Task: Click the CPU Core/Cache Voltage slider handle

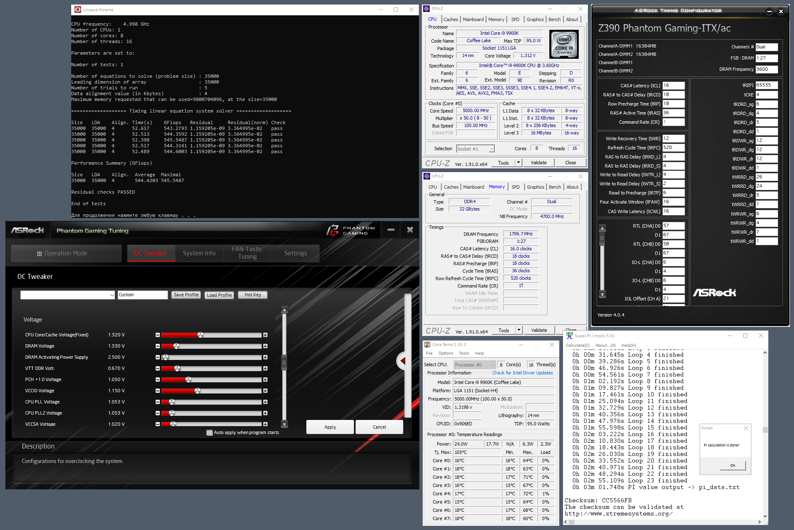Action: click(x=200, y=335)
